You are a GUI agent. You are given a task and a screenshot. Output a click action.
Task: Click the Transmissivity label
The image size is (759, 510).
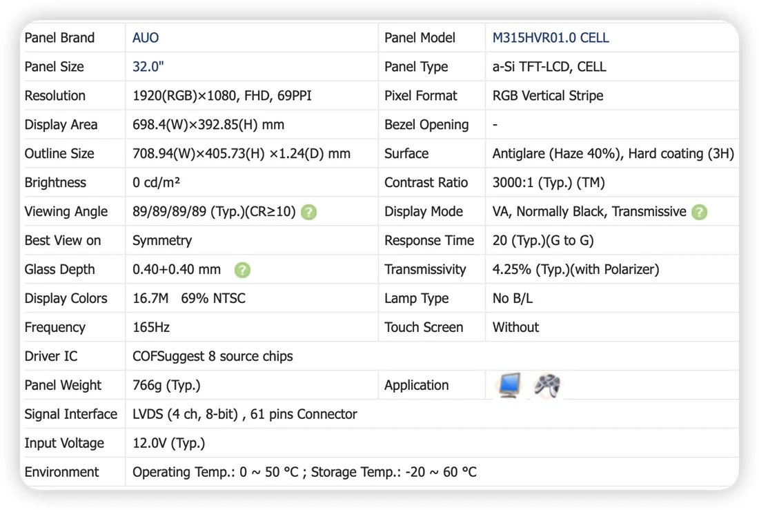425,269
